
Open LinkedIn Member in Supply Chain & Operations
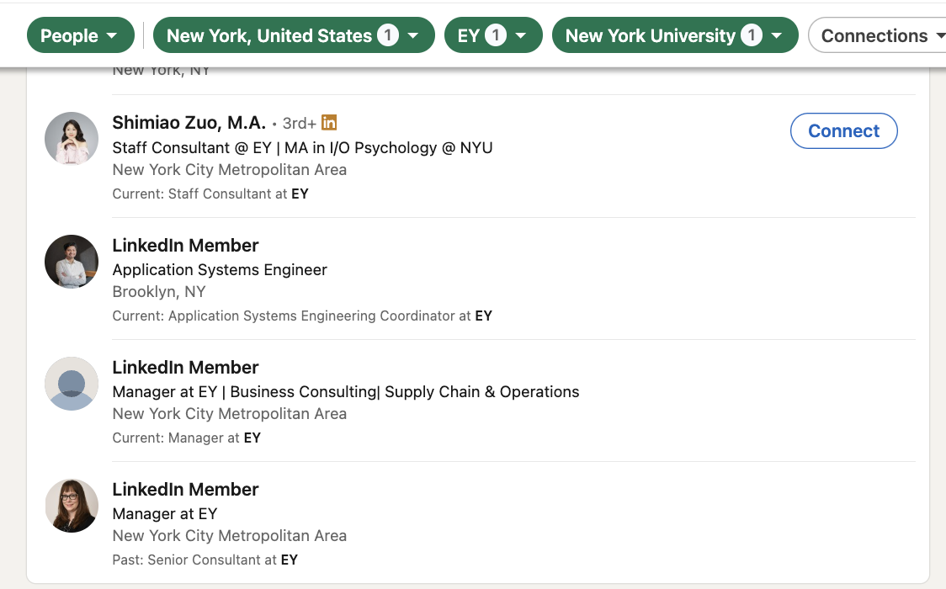click(185, 368)
